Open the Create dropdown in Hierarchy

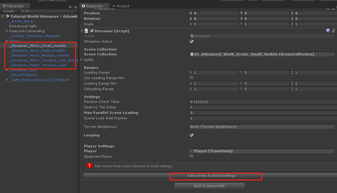[x=9, y=11]
